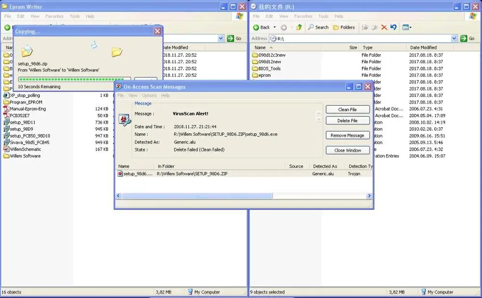This screenshot has width=482, height=298.
Task: Click Back arrow in Eprom Writer window
Action: coord(7,27)
